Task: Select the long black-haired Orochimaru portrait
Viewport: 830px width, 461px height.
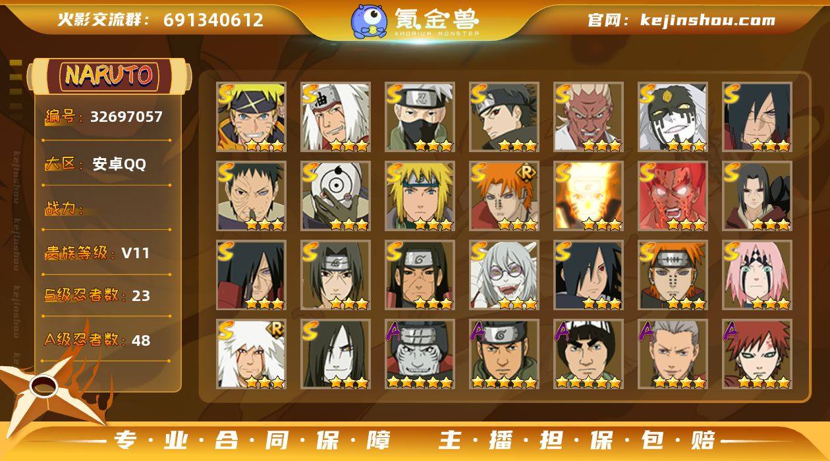Action: [x=335, y=354]
